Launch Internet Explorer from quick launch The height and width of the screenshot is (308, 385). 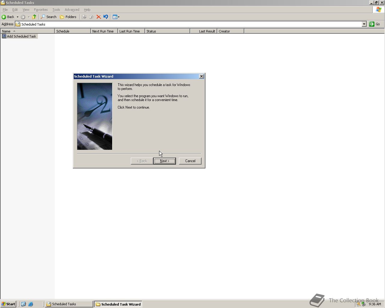point(31,304)
